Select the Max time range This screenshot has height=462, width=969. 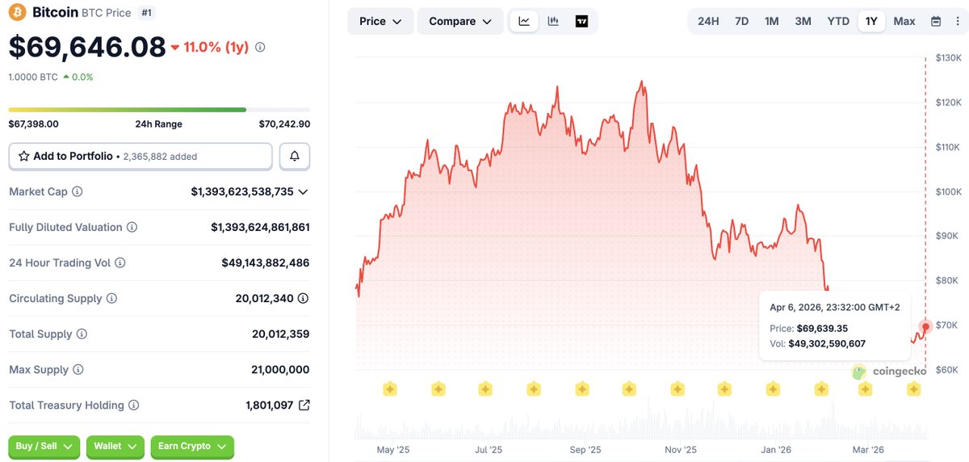tap(904, 21)
